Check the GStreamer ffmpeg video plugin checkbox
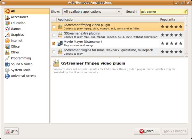The height and width of the screenshot is (139, 192). click(54, 27)
